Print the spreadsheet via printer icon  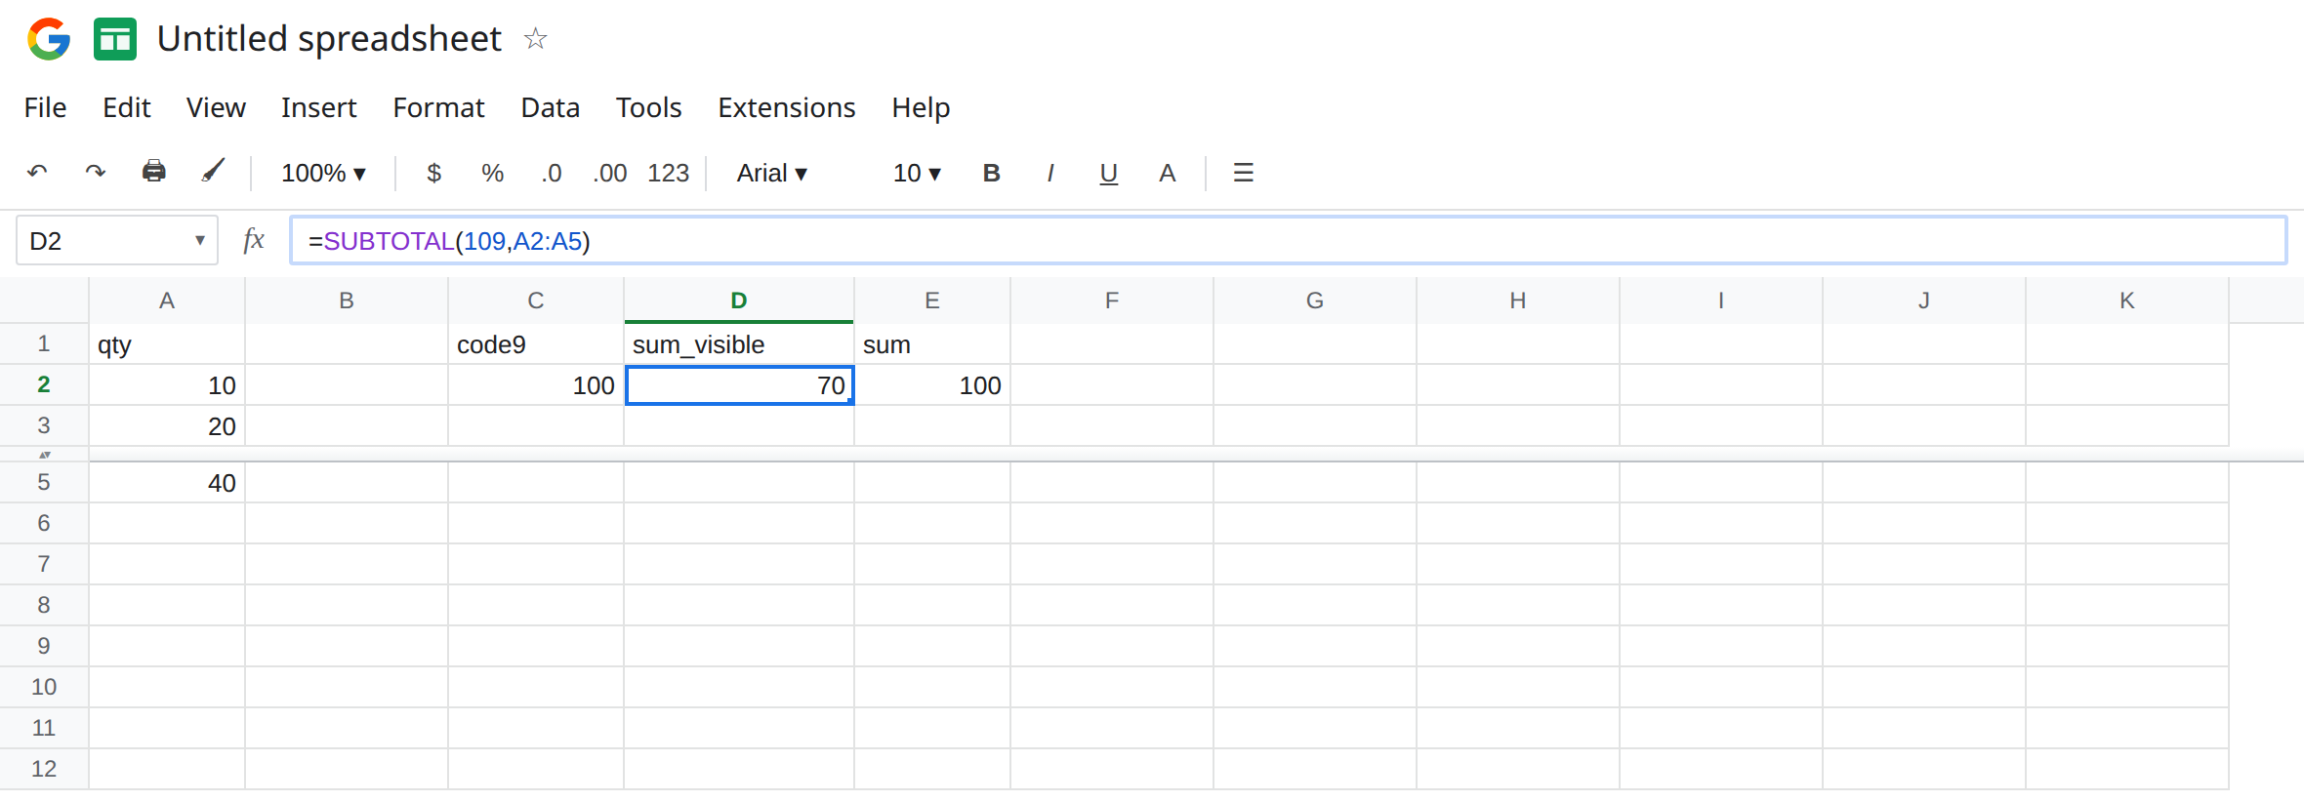(x=154, y=172)
